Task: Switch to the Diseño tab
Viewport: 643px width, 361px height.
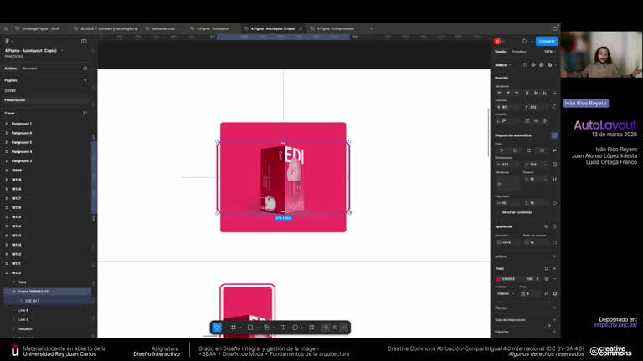Action: pyautogui.click(x=501, y=52)
